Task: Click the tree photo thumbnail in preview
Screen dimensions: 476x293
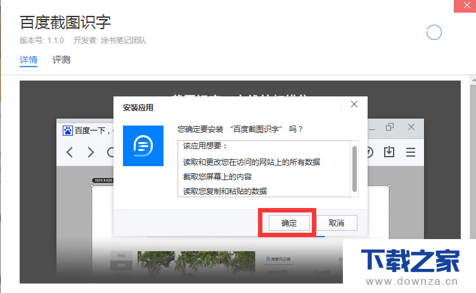Action: click(x=196, y=263)
